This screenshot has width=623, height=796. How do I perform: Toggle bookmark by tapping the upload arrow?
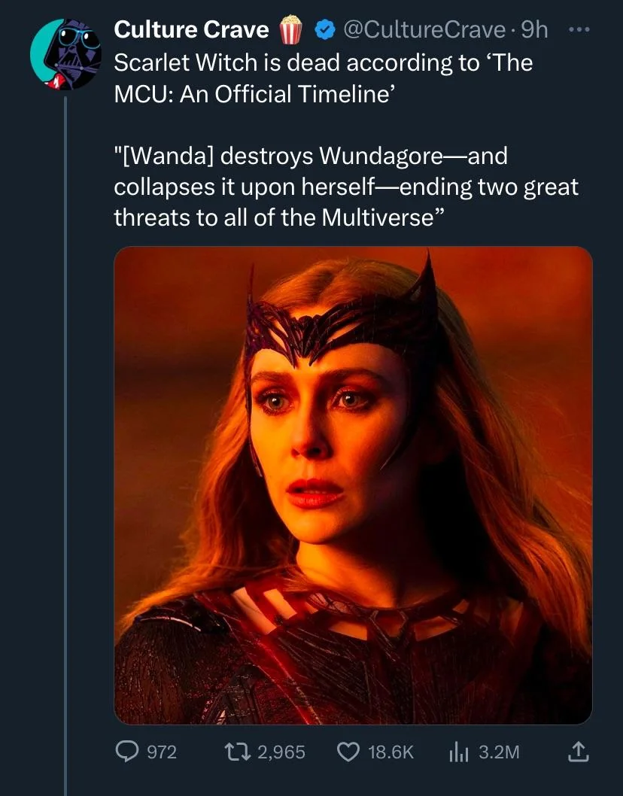coord(577,752)
